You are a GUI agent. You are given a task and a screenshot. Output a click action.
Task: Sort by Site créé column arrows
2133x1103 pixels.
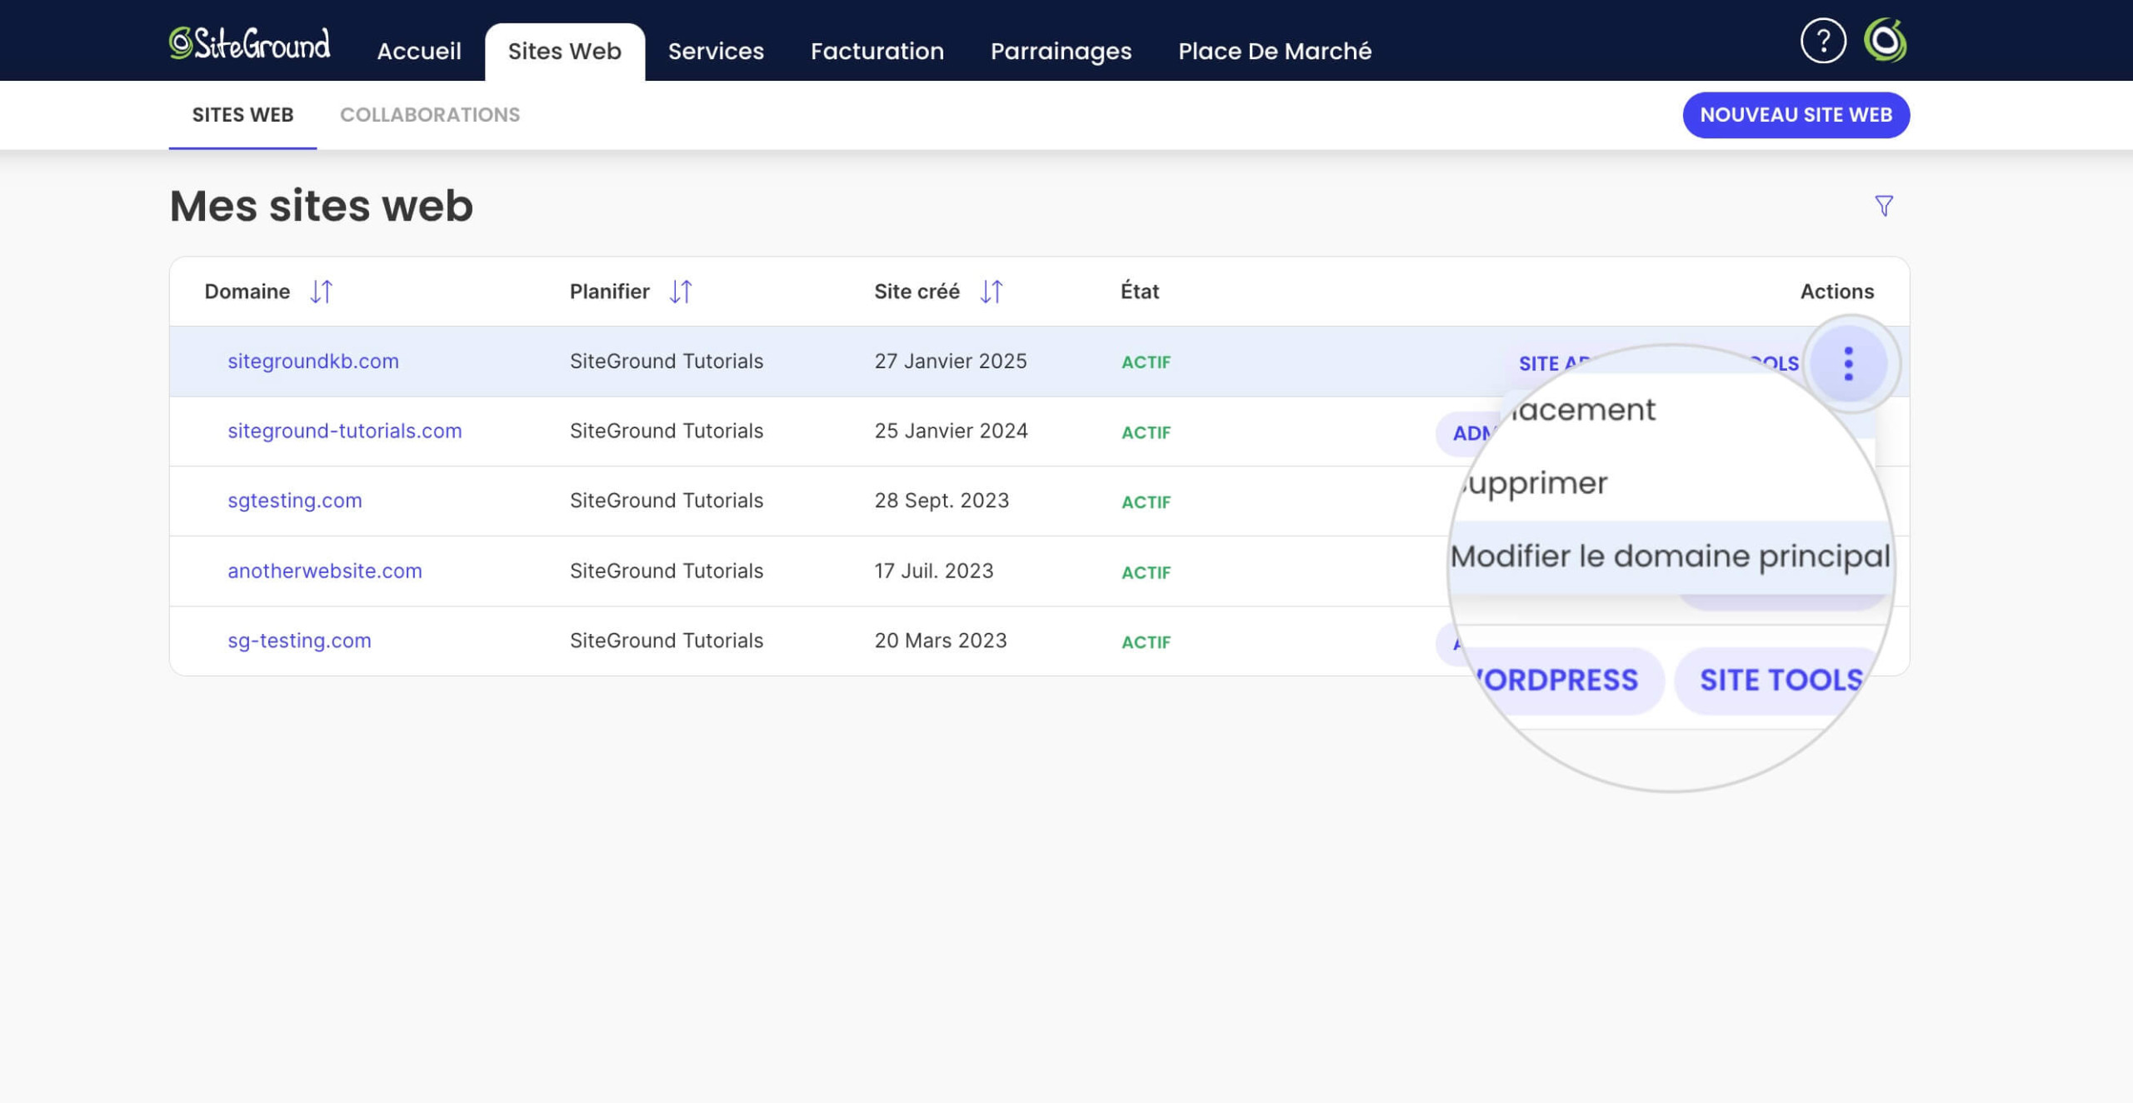[992, 292]
